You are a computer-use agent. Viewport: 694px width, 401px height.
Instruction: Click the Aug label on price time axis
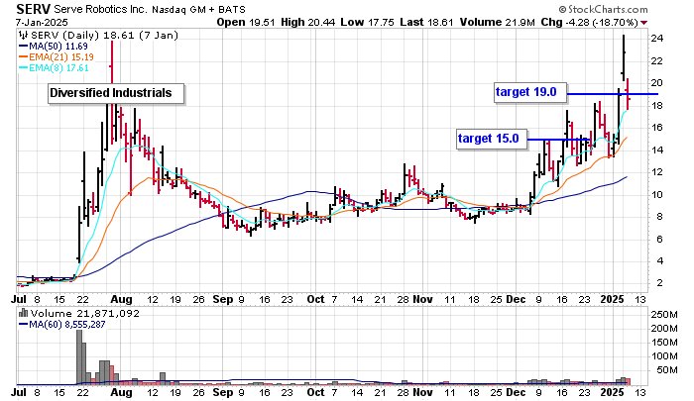coord(121,299)
